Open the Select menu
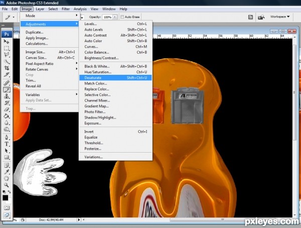 (x=53, y=9)
